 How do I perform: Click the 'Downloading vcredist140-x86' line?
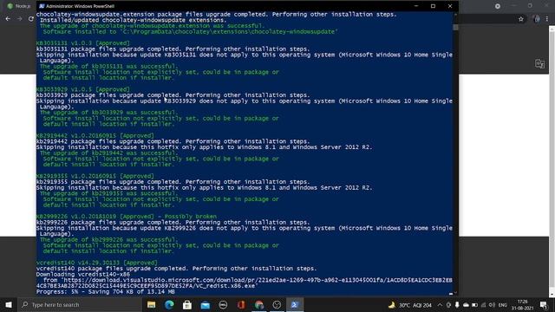[x=83, y=274]
